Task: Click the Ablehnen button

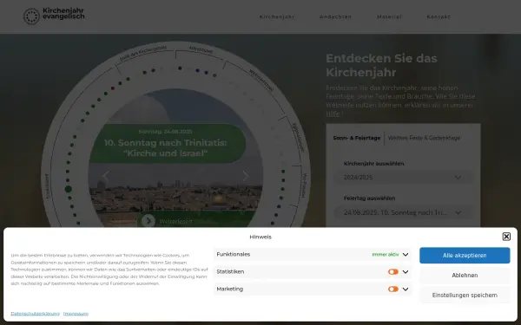Action: pyautogui.click(x=465, y=276)
